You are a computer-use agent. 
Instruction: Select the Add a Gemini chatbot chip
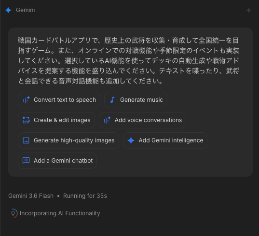[x=57, y=161]
